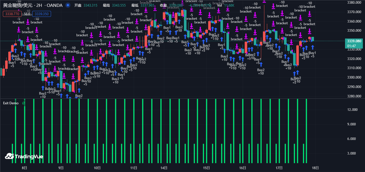Click the 17日 date on time axis
Viewport: 365px width, 172px height.
pyautogui.click(x=279, y=168)
